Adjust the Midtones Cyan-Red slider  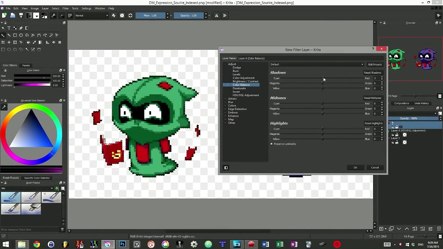(323, 103)
